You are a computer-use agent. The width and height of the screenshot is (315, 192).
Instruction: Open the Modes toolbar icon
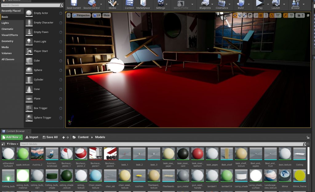(x=112, y=4)
